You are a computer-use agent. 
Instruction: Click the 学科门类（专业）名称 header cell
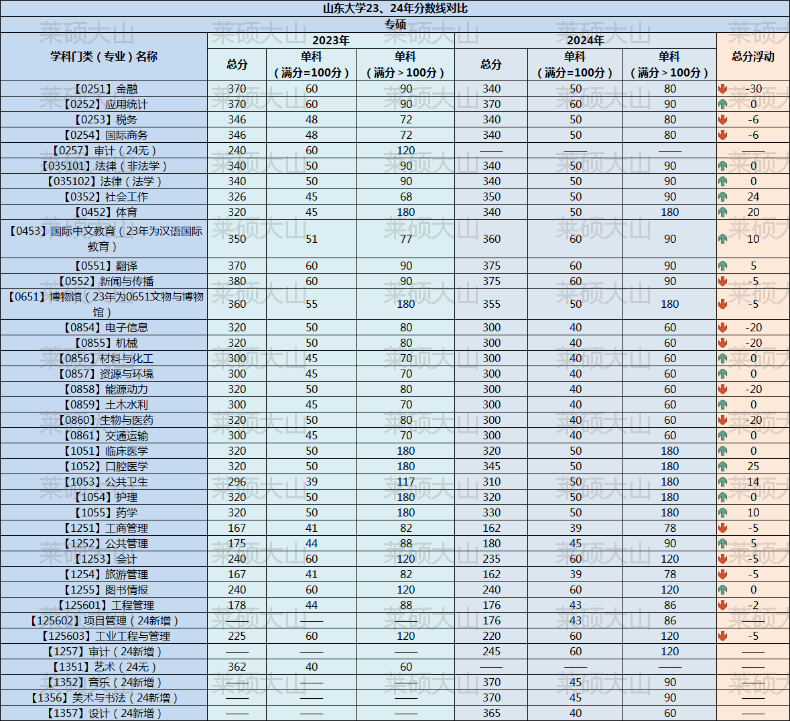pos(104,56)
